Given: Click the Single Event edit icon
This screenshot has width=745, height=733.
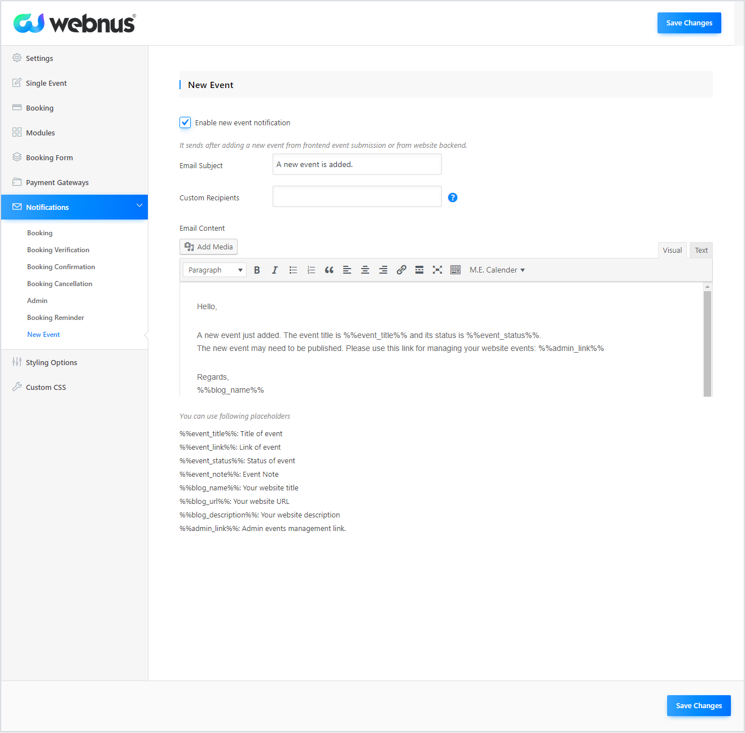Looking at the screenshot, I should pyautogui.click(x=17, y=82).
